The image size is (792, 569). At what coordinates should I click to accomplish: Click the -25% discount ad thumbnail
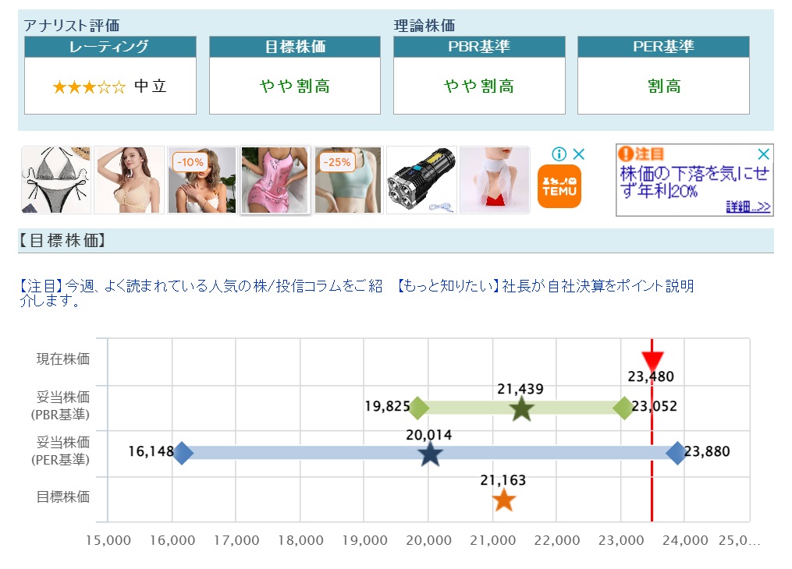pos(348,180)
